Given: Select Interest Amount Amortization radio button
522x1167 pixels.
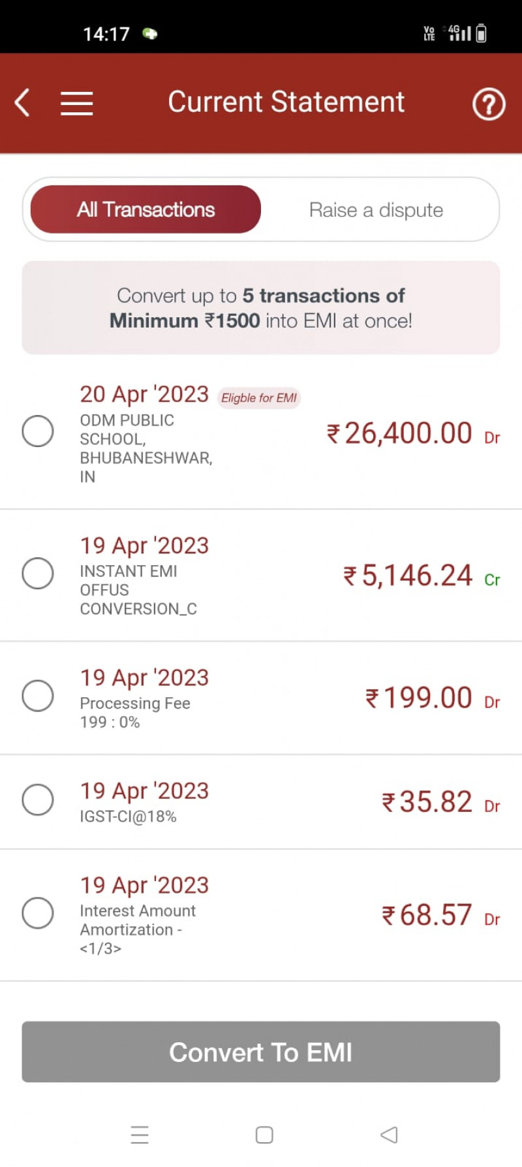Looking at the screenshot, I should [x=38, y=912].
